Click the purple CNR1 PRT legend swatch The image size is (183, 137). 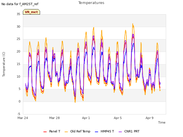coord(120,132)
